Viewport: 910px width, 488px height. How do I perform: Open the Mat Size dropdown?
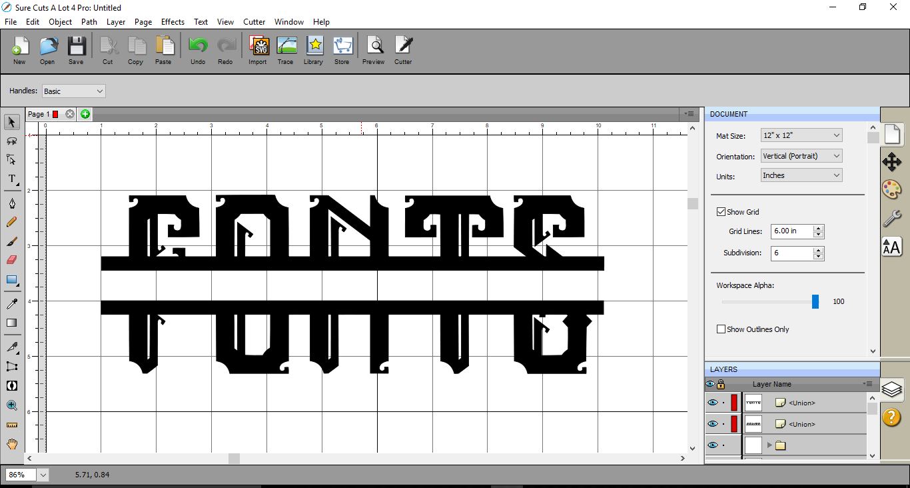801,135
